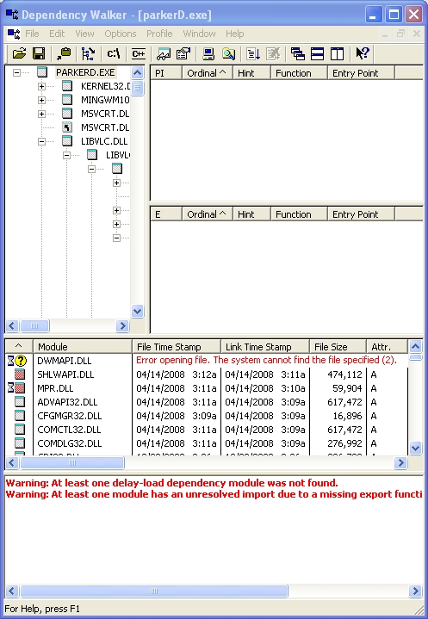
Task: Click the log pane horizontal scroll-right arrow
Action: coord(415,591)
